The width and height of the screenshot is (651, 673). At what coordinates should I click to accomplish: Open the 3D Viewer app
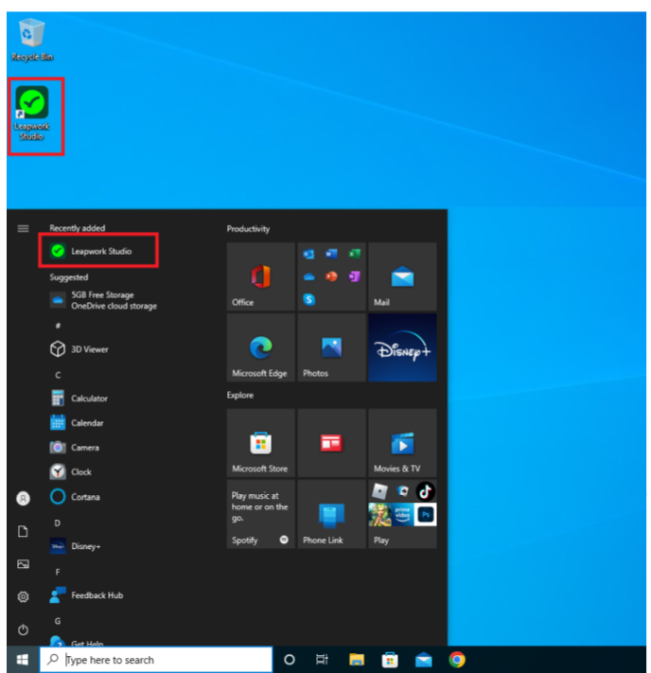click(x=79, y=349)
